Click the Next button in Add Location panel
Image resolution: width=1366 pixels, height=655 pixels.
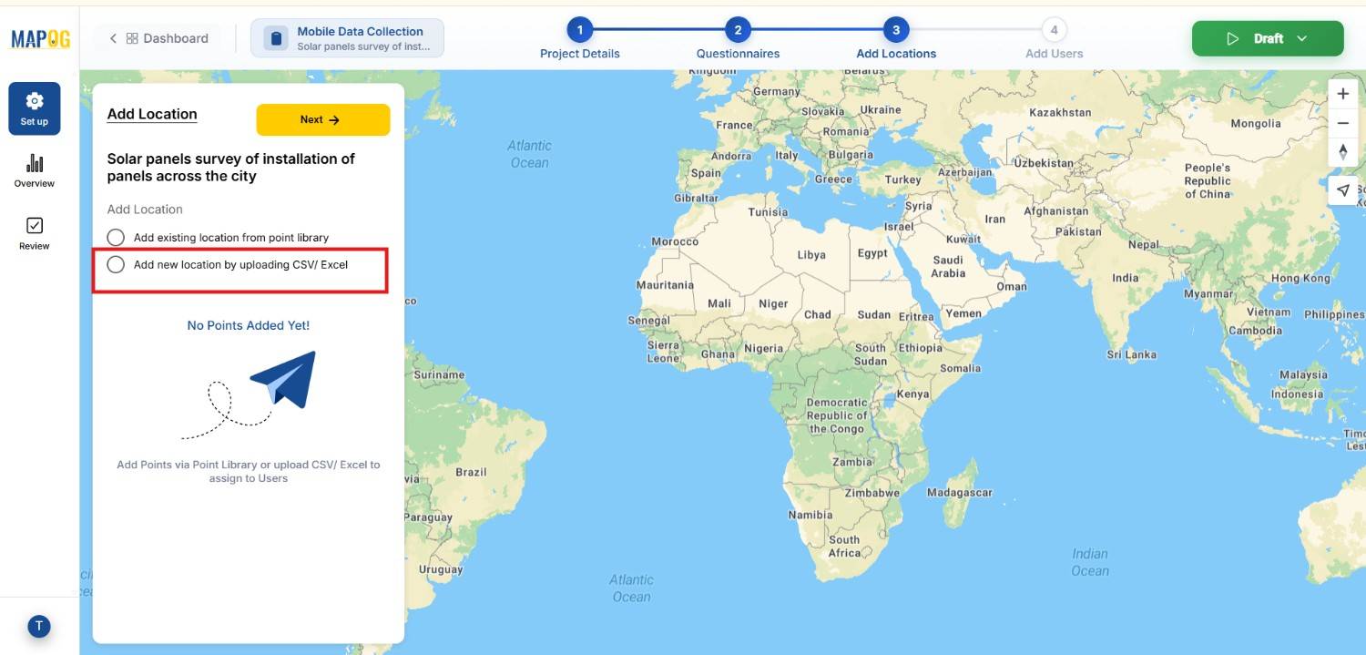[322, 119]
